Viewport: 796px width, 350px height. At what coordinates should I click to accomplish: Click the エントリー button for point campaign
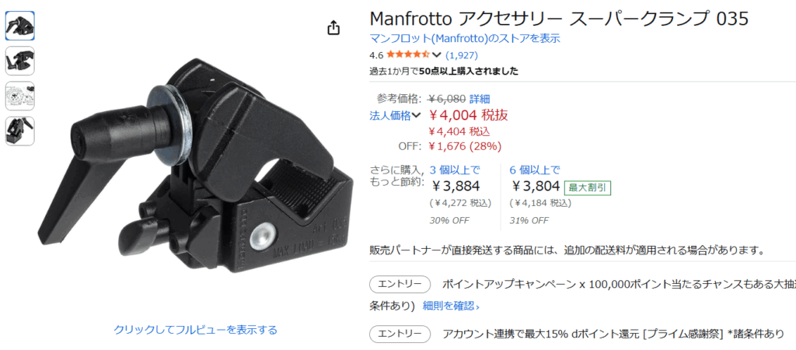[x=400, y=284]
